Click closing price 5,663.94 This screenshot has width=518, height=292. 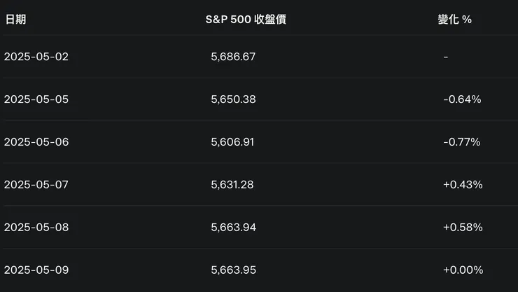point(233,228)
